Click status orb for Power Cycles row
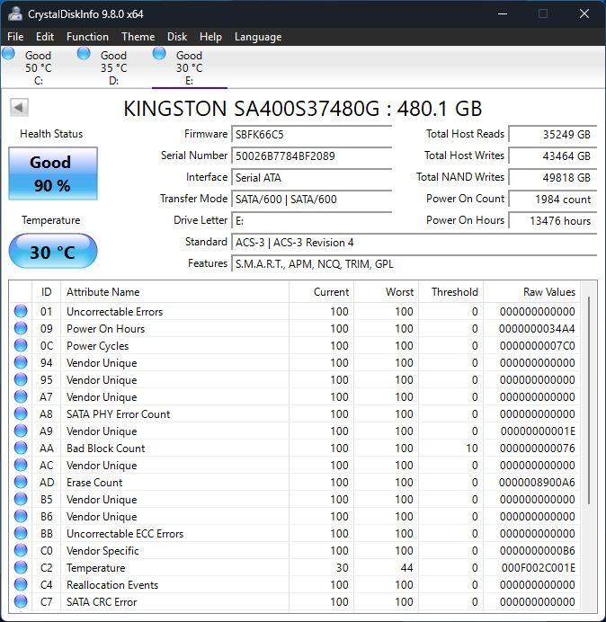The width and height of the screenshot is (606, 622). click(21, 345)
